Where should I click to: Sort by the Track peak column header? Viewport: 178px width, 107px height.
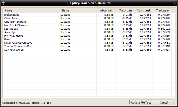(163, 10)
